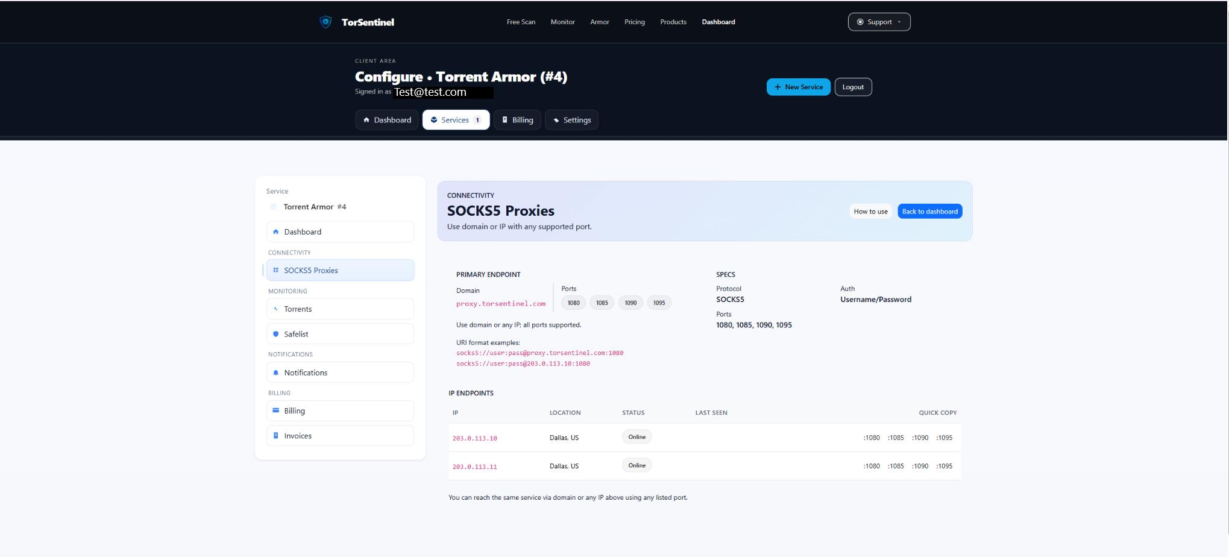Click the Back to dashboard button
The height and width of the screenshot is (557, 1229).
point(929,211)
